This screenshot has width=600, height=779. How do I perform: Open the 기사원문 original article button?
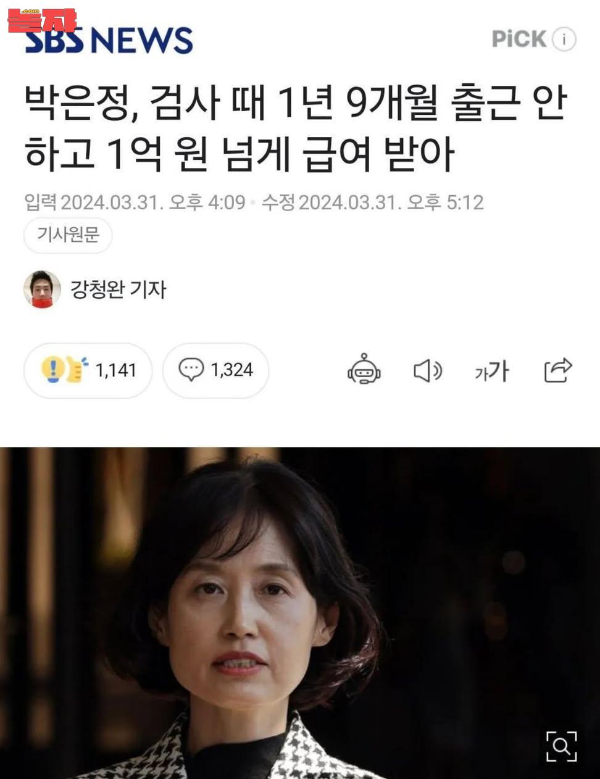click(x=68, y=235)
